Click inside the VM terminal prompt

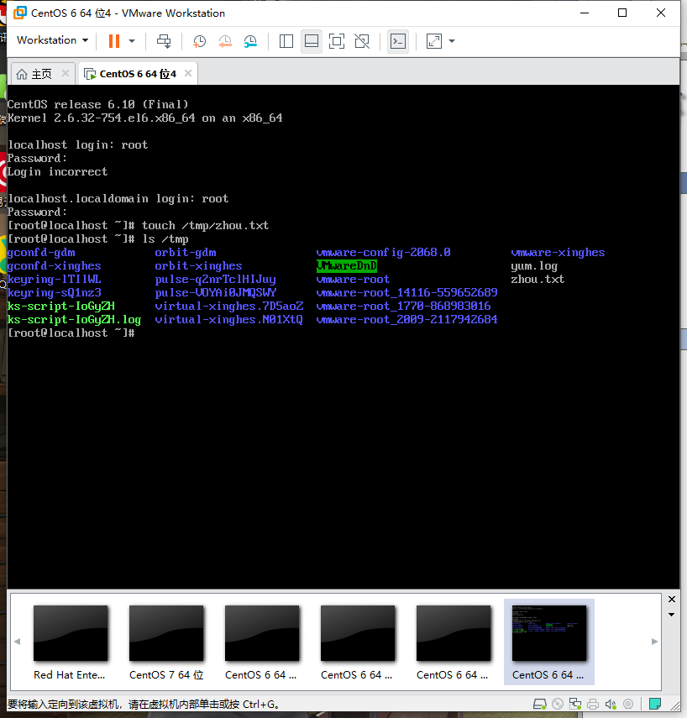pyautogui.click(x=71, y=333)
